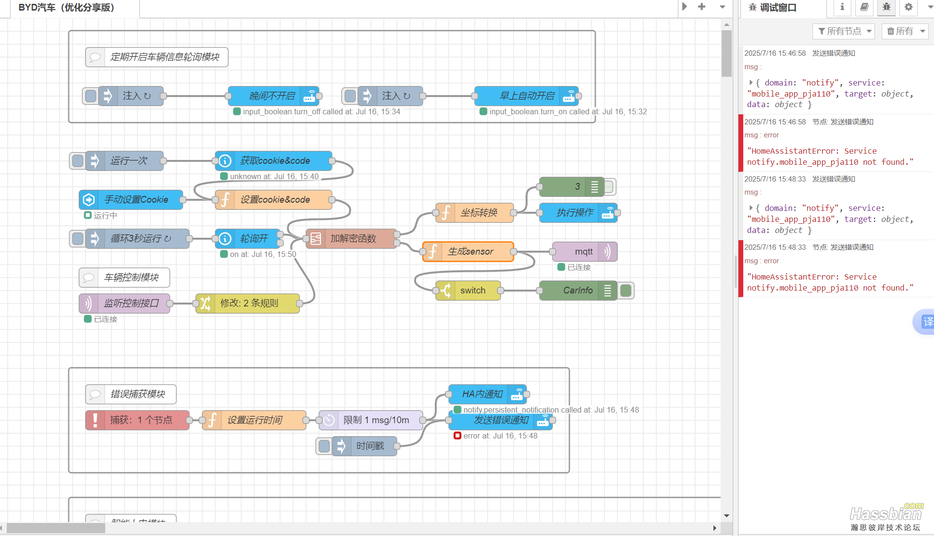934x536 pixels.
Task: Click the 坐标转换 function icon
Action: pyautogui.click(x=445, y=213)
